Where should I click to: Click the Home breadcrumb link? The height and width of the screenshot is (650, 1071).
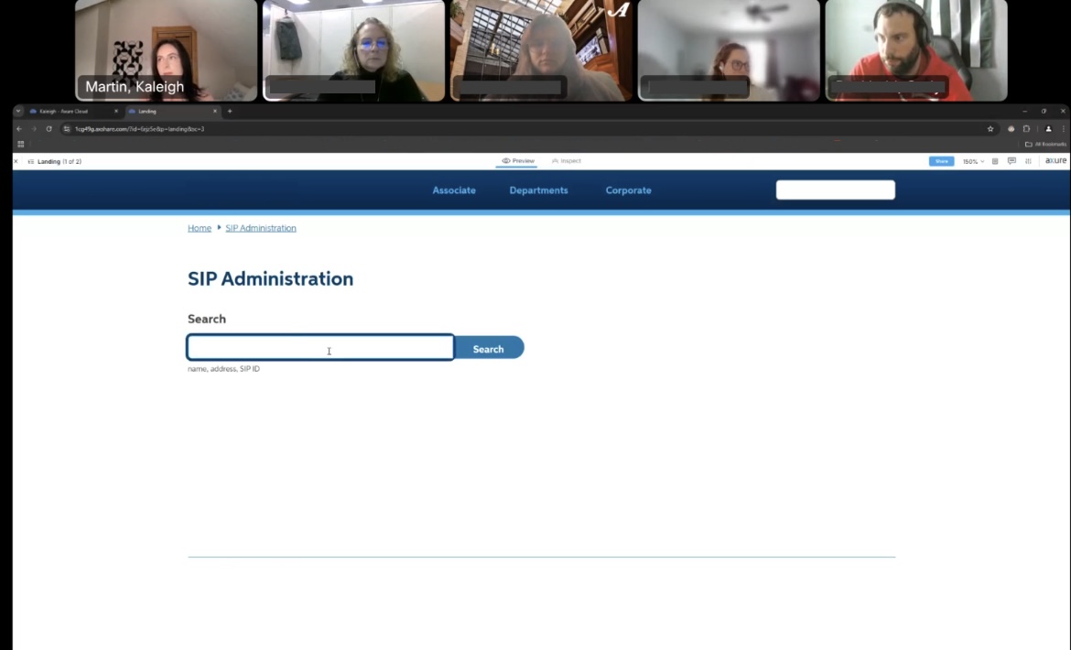(200, 228)
